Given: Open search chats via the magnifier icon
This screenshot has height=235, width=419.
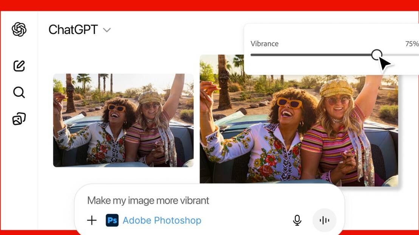Looking at the screenshot, I should pyautogui.click(x=19, y=92).
